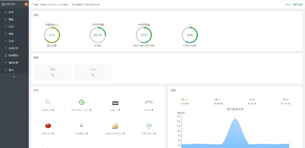Viewport: 305px width, 148px height.
Task: Open the phpMyAdmin sailboat icon
Action: (115, 126)
